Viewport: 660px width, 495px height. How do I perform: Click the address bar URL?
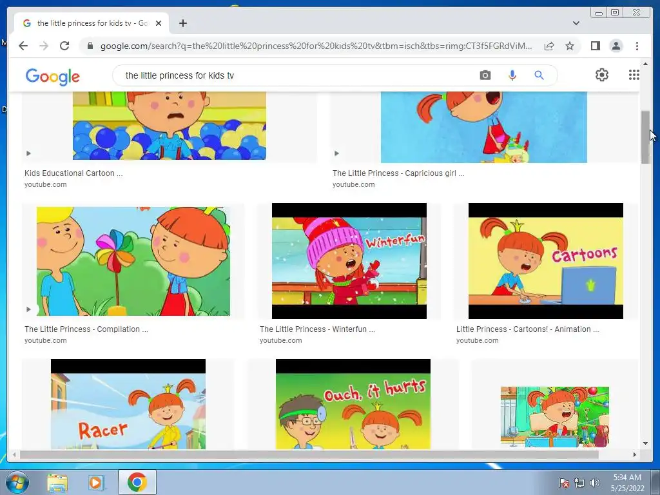pyautogui.click(x=316, y=46)
